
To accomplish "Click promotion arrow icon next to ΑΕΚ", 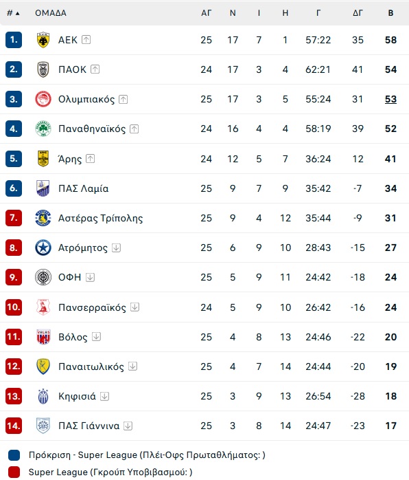I will 86,40.
